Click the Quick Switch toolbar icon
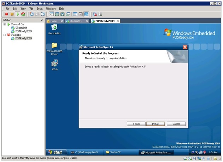223x162 pixels. pos(63,14)
